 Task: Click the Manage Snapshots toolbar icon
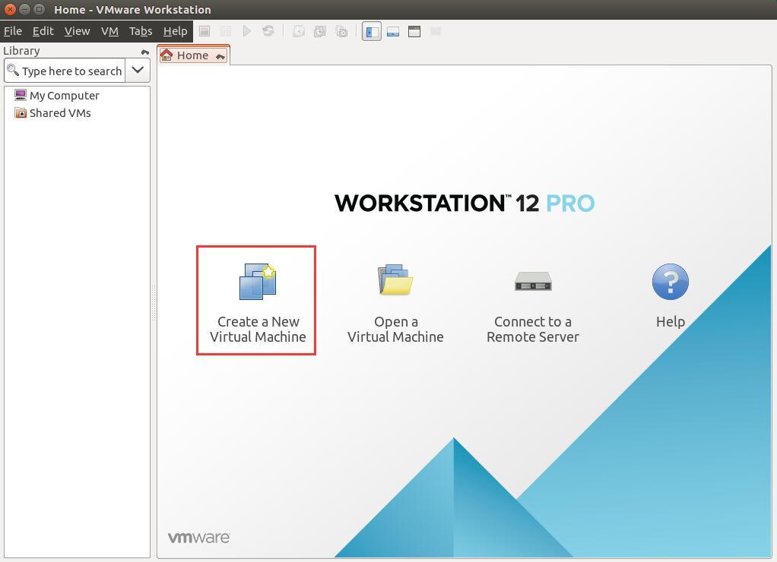pos(341,32)
